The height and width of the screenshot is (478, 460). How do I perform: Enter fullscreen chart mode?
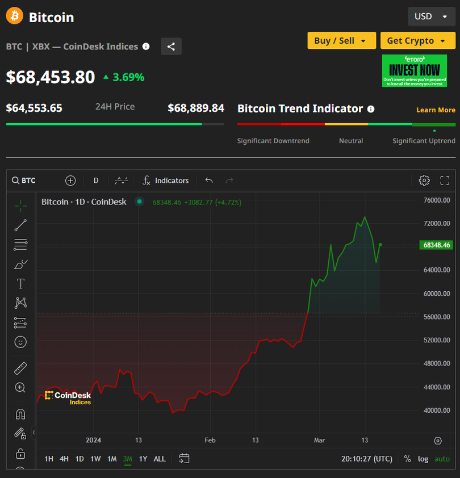tap(445, 181)
